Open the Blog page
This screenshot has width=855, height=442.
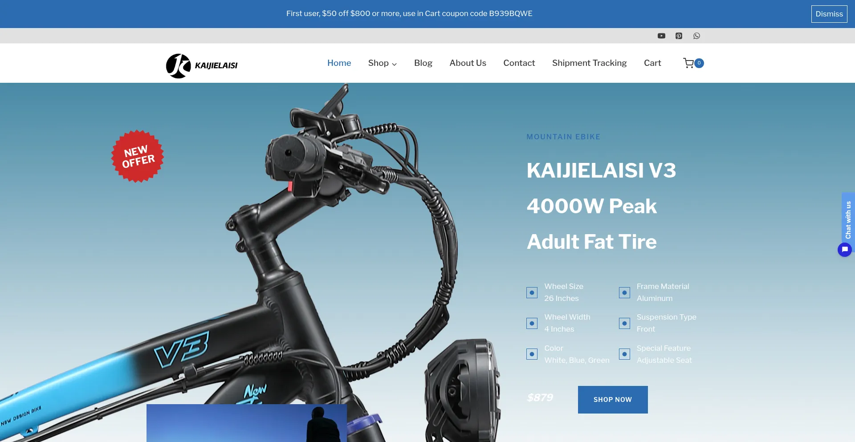click(x=423, y=63)
